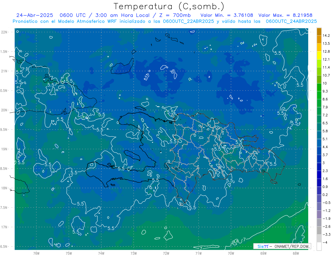332x257 pixels.
Task: Click legend color band between 5.1 and 5.8
Action: [319, 135]
